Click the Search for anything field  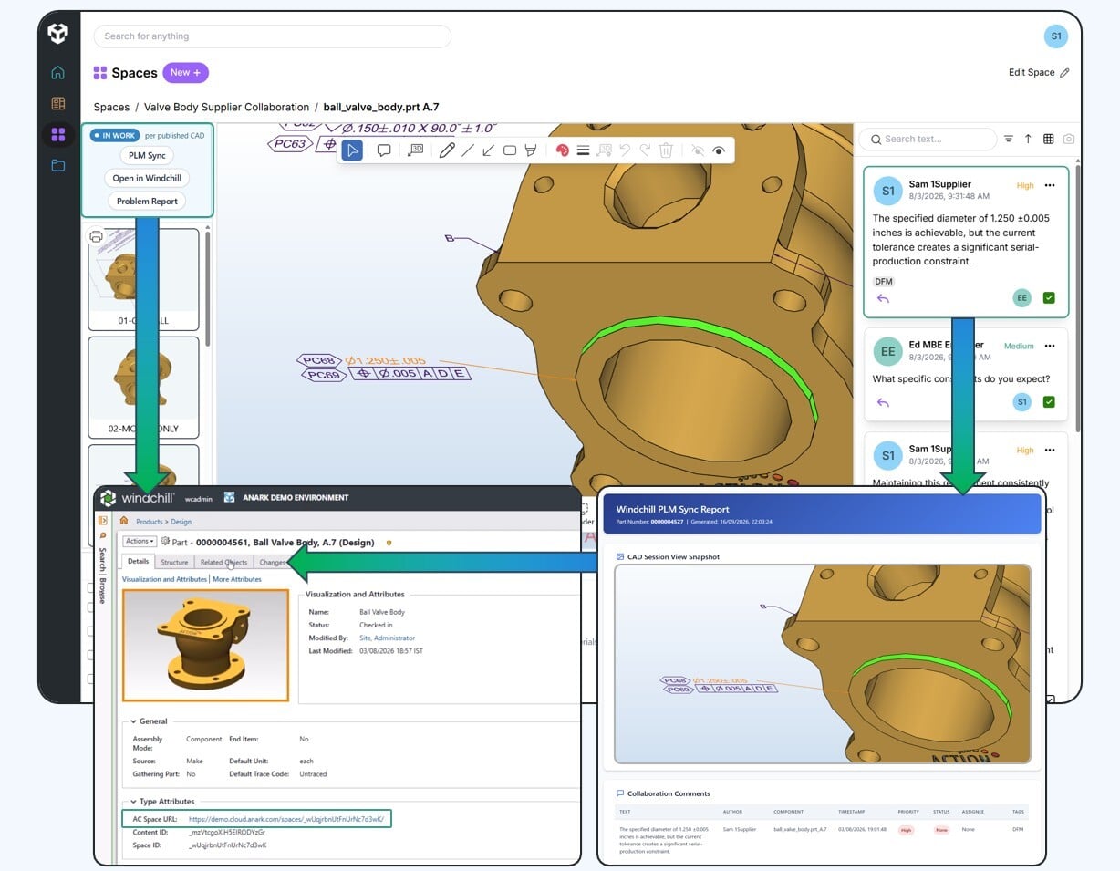click(273, 36)
